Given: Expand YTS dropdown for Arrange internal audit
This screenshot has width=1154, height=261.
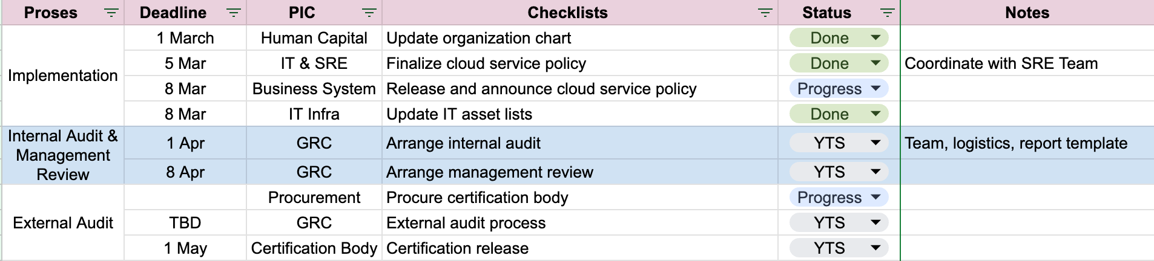Looking at the screenshot, I should click(875, 143).
